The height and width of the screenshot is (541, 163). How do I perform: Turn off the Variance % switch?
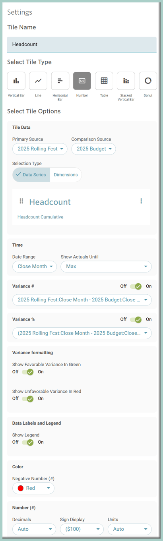click(136, 319)
